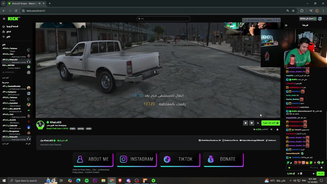
Task: Click the gaming tag
Action: [x=81, y=129]
